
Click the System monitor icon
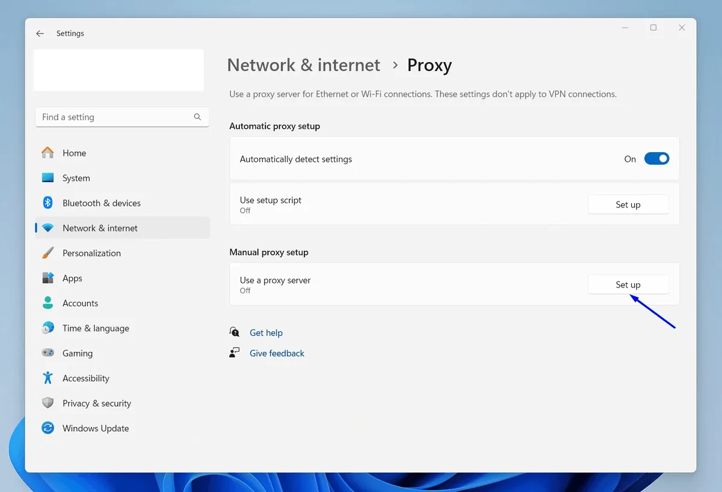point(48,178)
